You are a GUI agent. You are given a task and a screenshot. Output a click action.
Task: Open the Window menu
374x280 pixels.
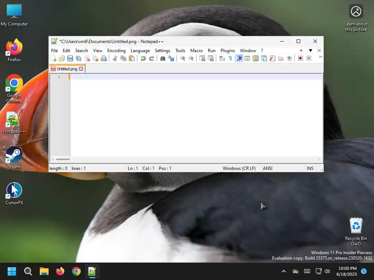248,50
